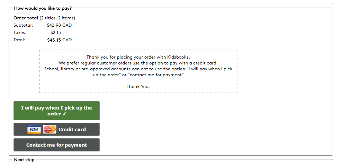Select the $45.13 CAD total amount
The width and height of the screenshot is (351, 166).
pyautogui.click(x=59, y=40)
